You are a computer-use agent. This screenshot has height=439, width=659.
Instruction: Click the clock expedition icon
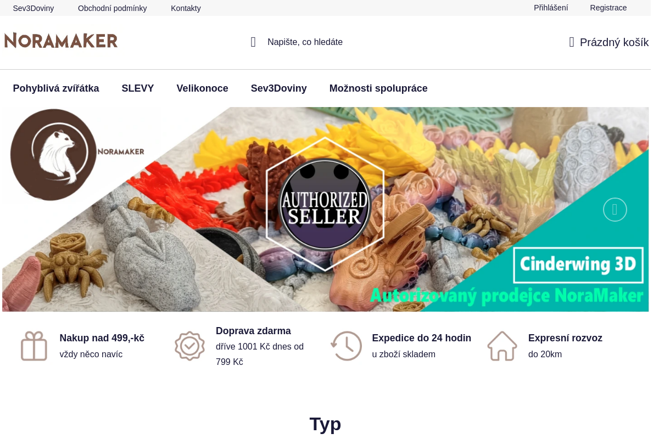[x=346, y=346]
